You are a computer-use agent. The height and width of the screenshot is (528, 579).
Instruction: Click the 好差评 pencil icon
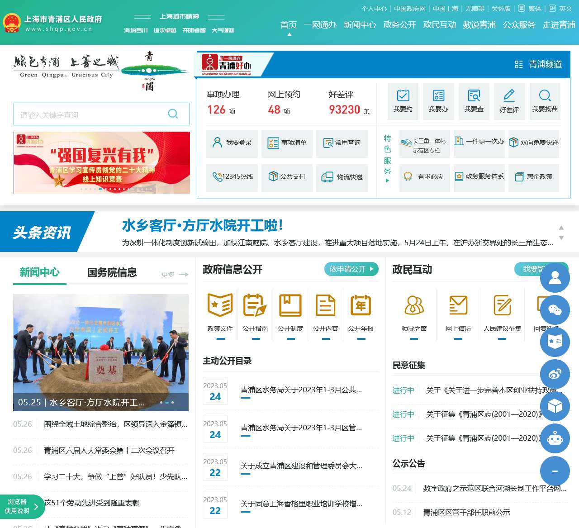(x=509, y=96)
